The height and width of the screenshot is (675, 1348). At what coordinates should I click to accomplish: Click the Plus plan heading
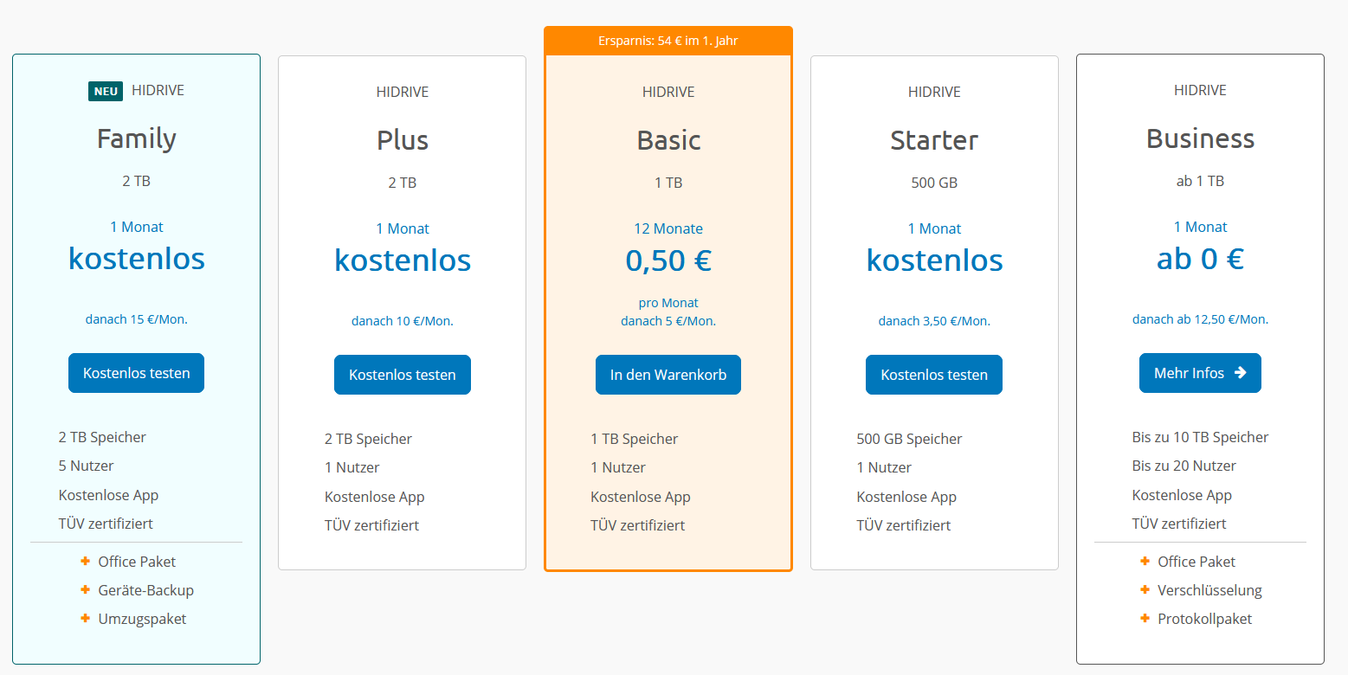pos(403,140)
